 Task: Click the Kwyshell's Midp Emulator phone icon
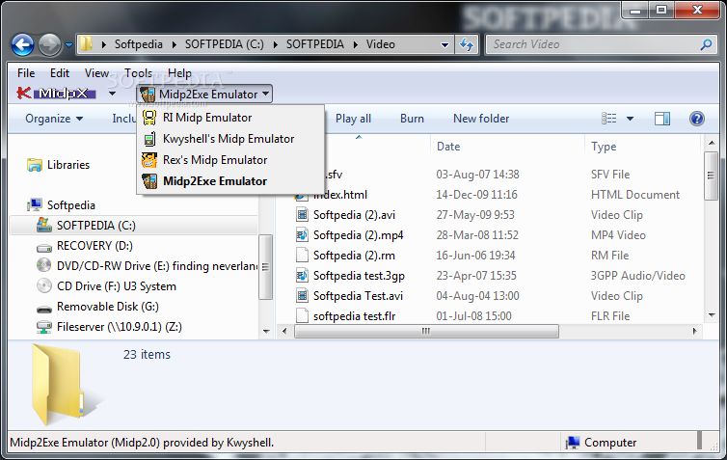pos(149,139)
